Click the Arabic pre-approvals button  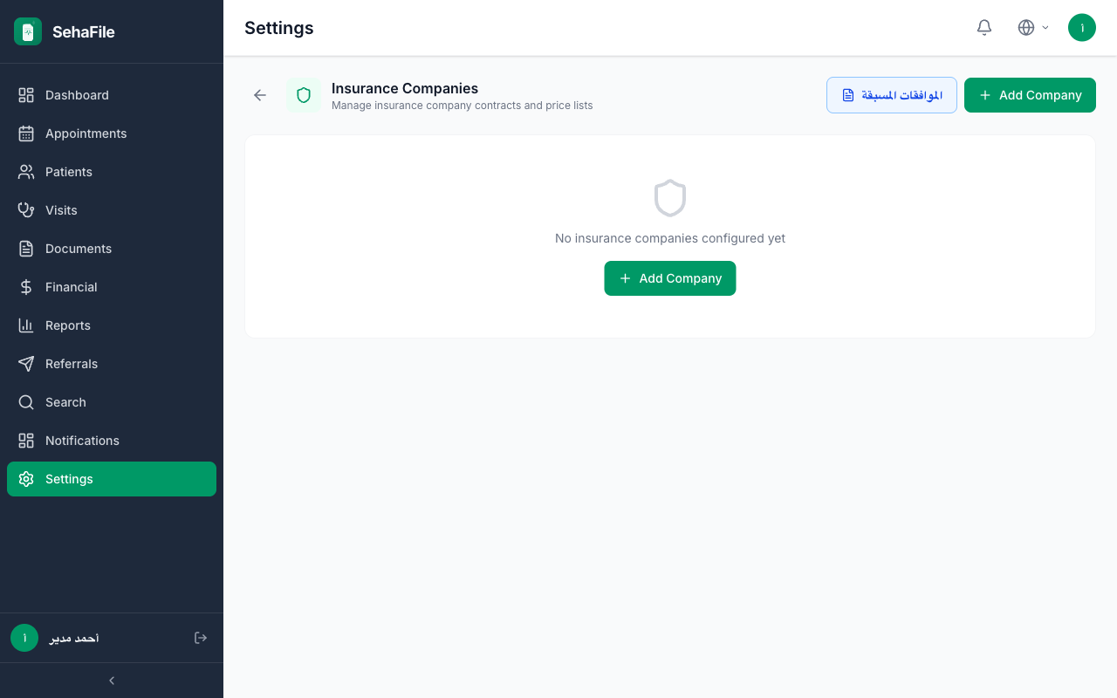pos(892,95)
